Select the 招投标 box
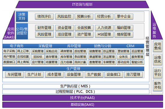 click(38, 57)
